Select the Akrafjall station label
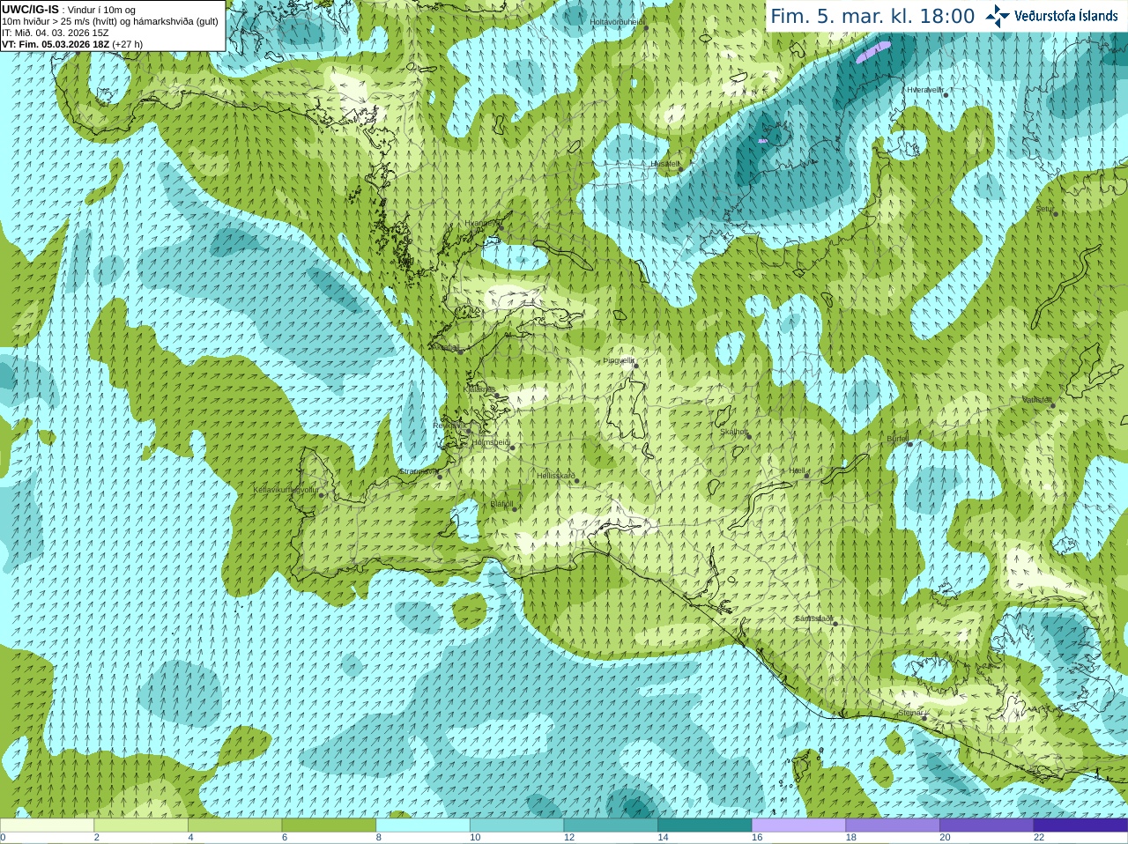 446,347
